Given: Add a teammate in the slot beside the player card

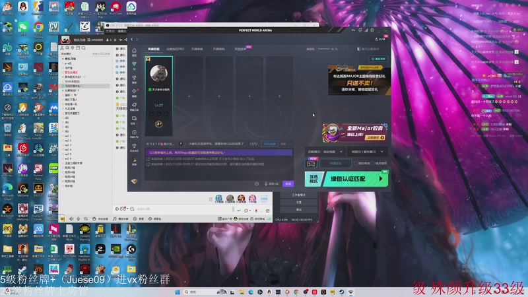Looking at the screenshot, I should (x=189, y=96).
